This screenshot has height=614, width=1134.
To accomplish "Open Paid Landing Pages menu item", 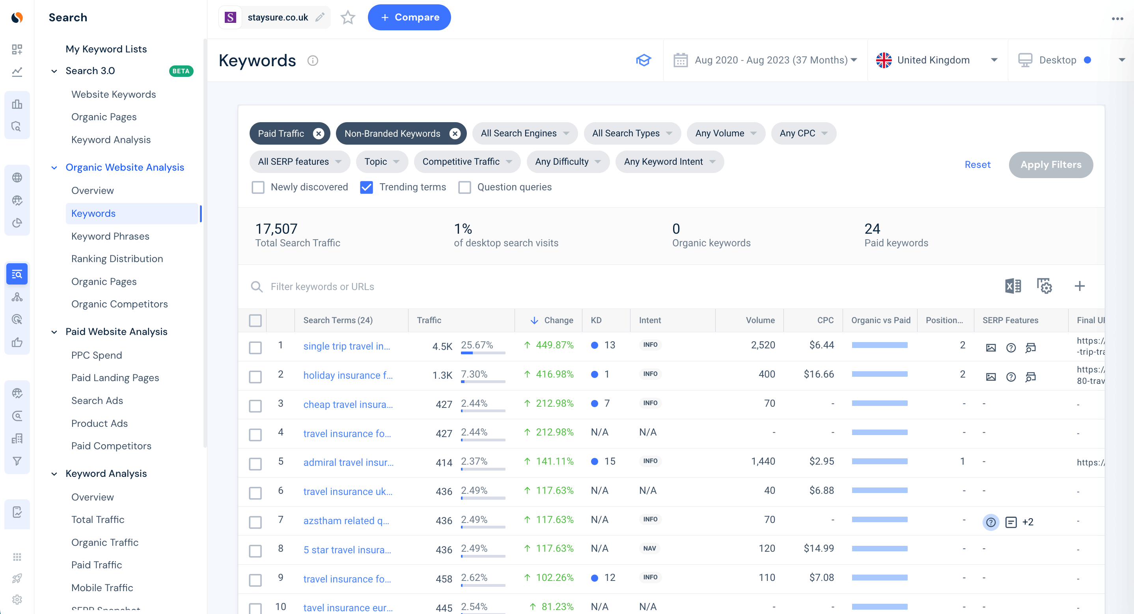I will (x=115, y=378).
